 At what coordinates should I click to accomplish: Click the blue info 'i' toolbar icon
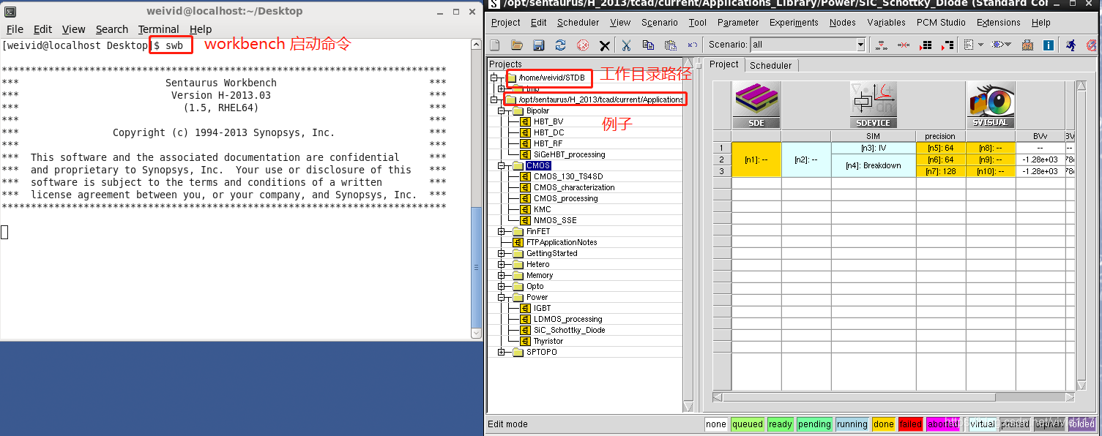tap(1049, 45)
